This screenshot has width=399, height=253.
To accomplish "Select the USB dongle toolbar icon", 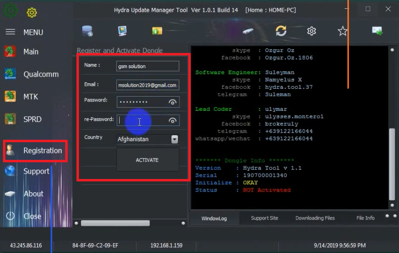I will pyautogui.click(x=248, y=31).
